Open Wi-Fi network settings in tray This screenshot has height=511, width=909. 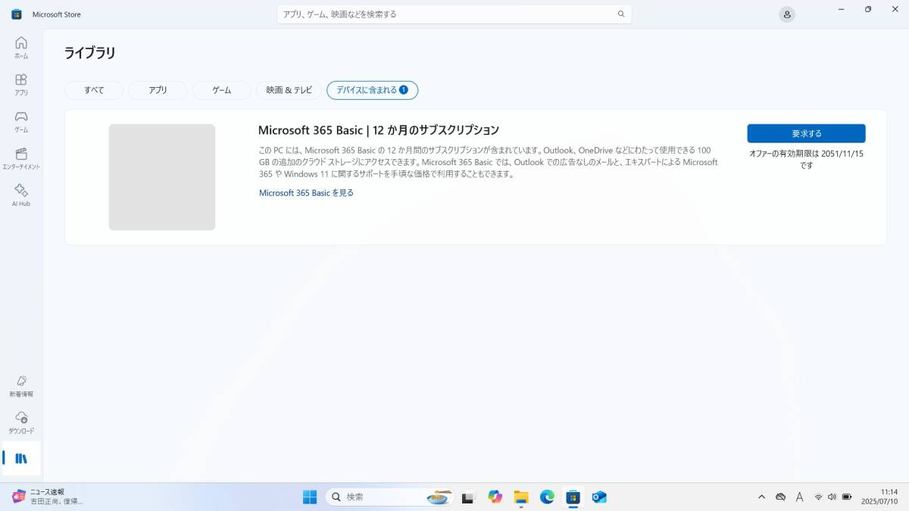pyautogui.click(x=818, y=497)
